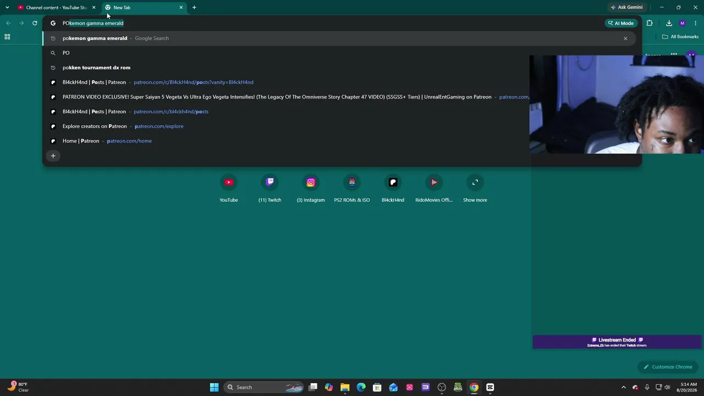Select the 'pokemon gamma emerald' Google Search suggestion

click(x=339, y=38)
